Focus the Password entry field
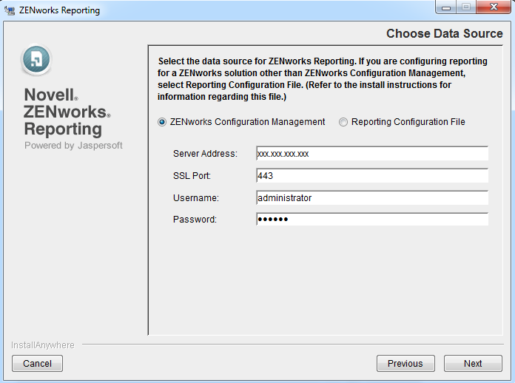 pyautogui.click(x=371, y=220)
